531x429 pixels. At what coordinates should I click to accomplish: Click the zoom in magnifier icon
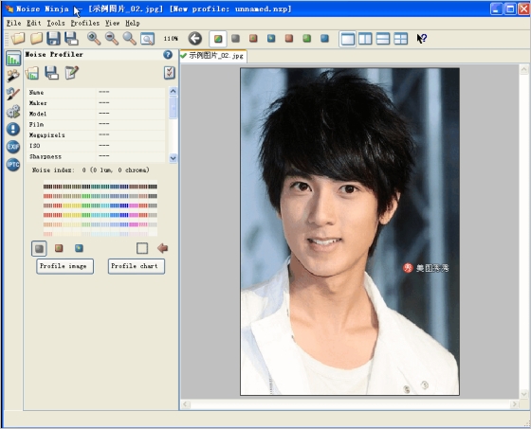(x=94, y=39)
